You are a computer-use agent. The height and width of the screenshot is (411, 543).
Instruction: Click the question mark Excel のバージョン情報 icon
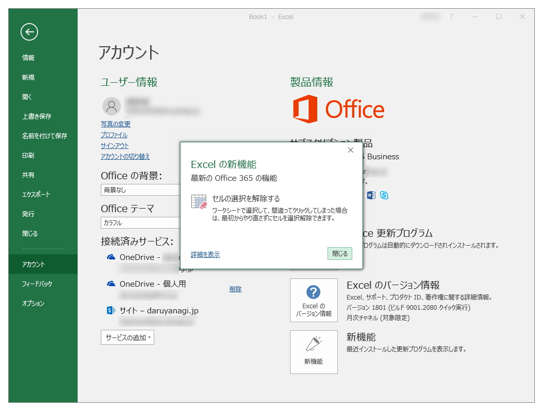click(x=314, y=300)
